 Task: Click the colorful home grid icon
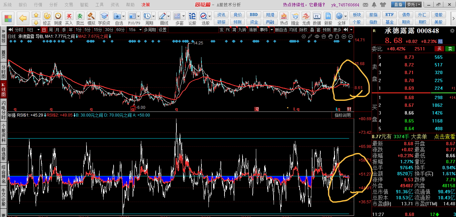tap(8, 18)
